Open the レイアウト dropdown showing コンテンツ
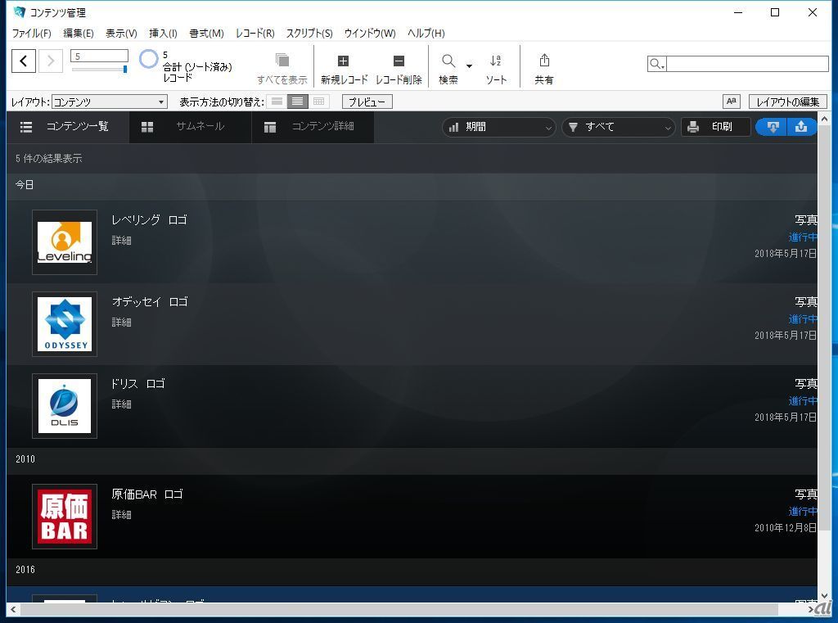 109,102
